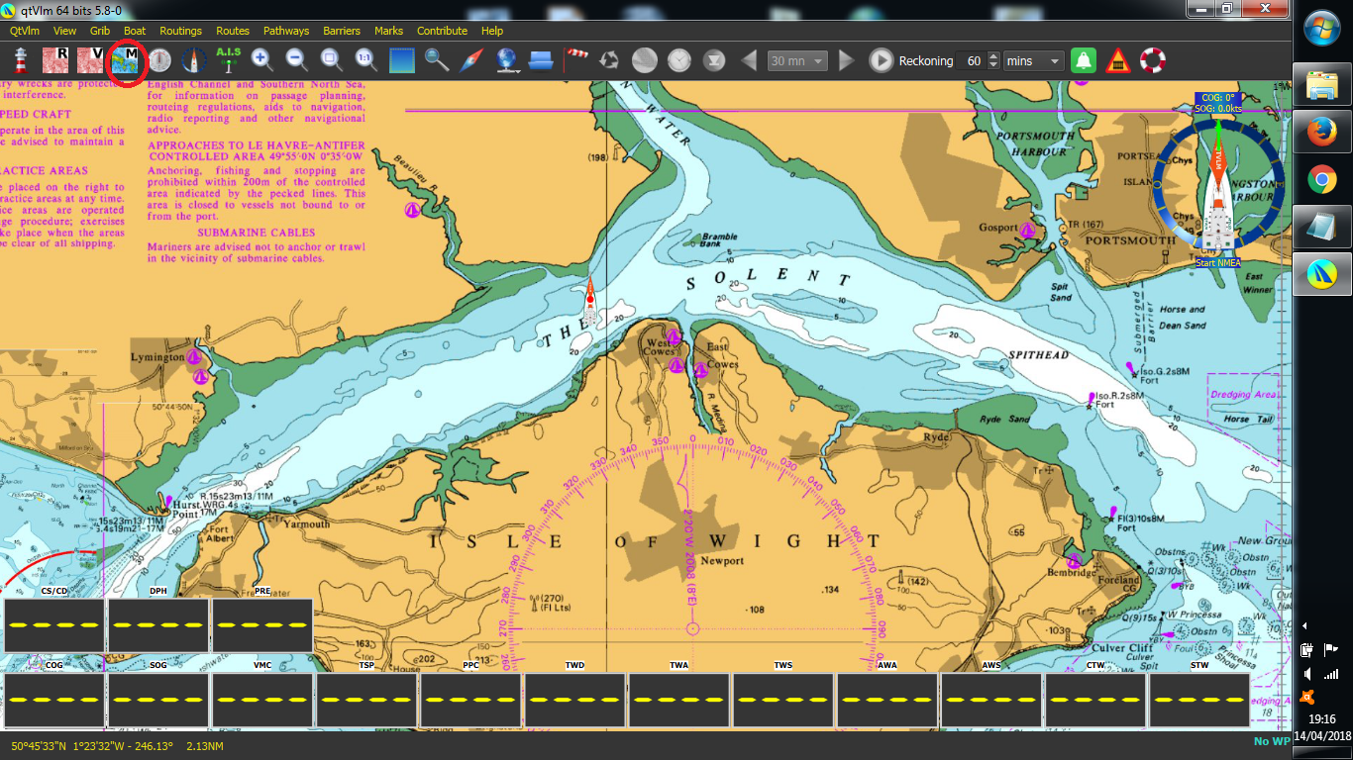Screen dimensions: 1353x760
Task: Click the zoom out magnifier
Action: click(x=296, y=61)
